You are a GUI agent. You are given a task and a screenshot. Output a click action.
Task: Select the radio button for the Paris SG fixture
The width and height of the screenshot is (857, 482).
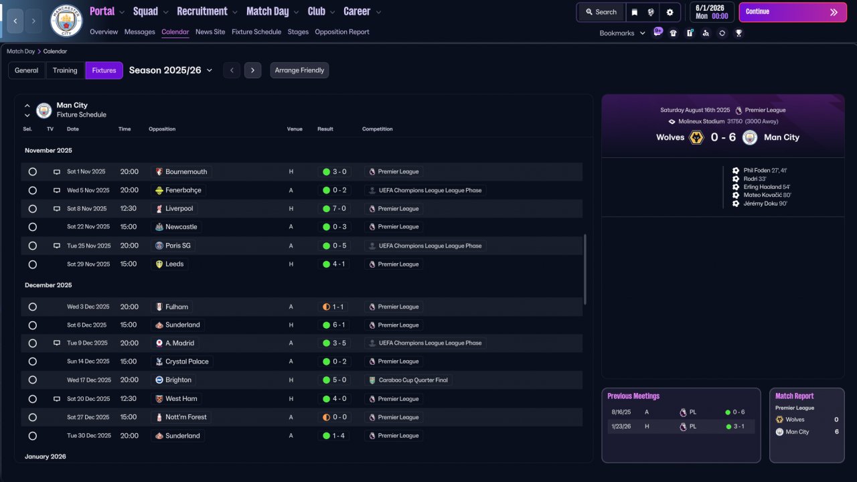[x=32, y=246]
